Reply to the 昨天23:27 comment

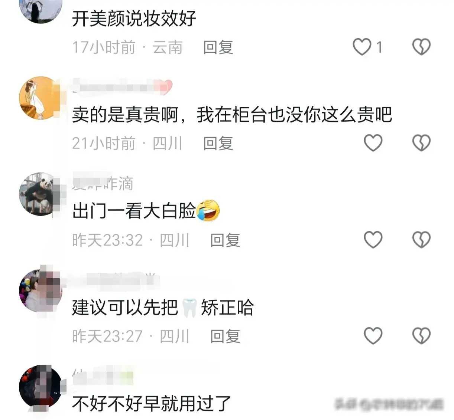pyautogui.click(x=225, y=336)
